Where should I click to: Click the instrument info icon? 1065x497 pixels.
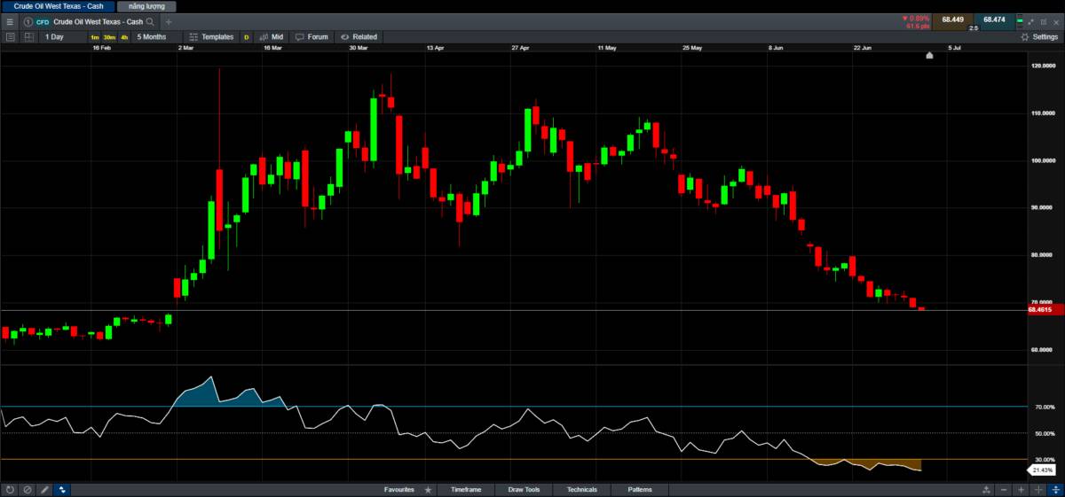[28, 21]
